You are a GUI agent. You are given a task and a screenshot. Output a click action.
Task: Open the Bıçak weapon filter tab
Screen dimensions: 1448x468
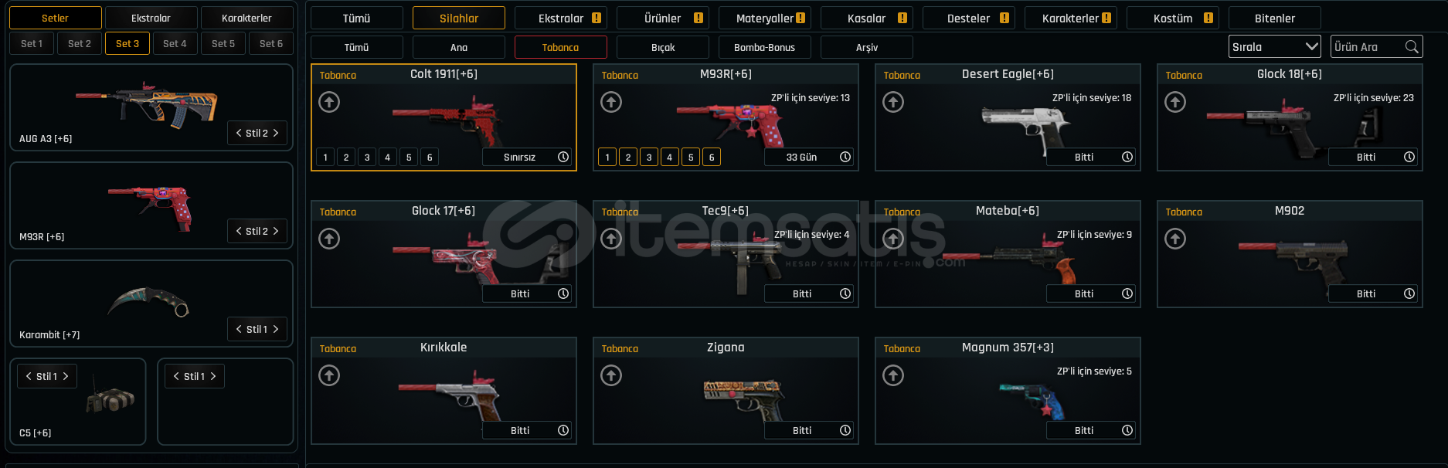(x=663, y=47)
